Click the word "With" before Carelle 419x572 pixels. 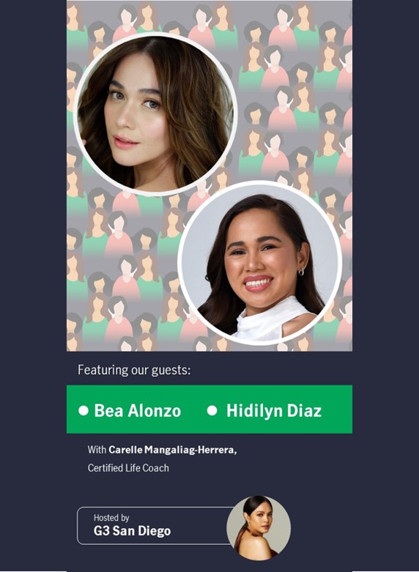click(x=97, y=450)
